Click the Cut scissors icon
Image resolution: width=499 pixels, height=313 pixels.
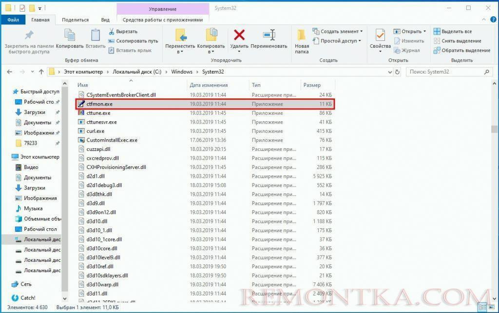[x=112, y=32]
